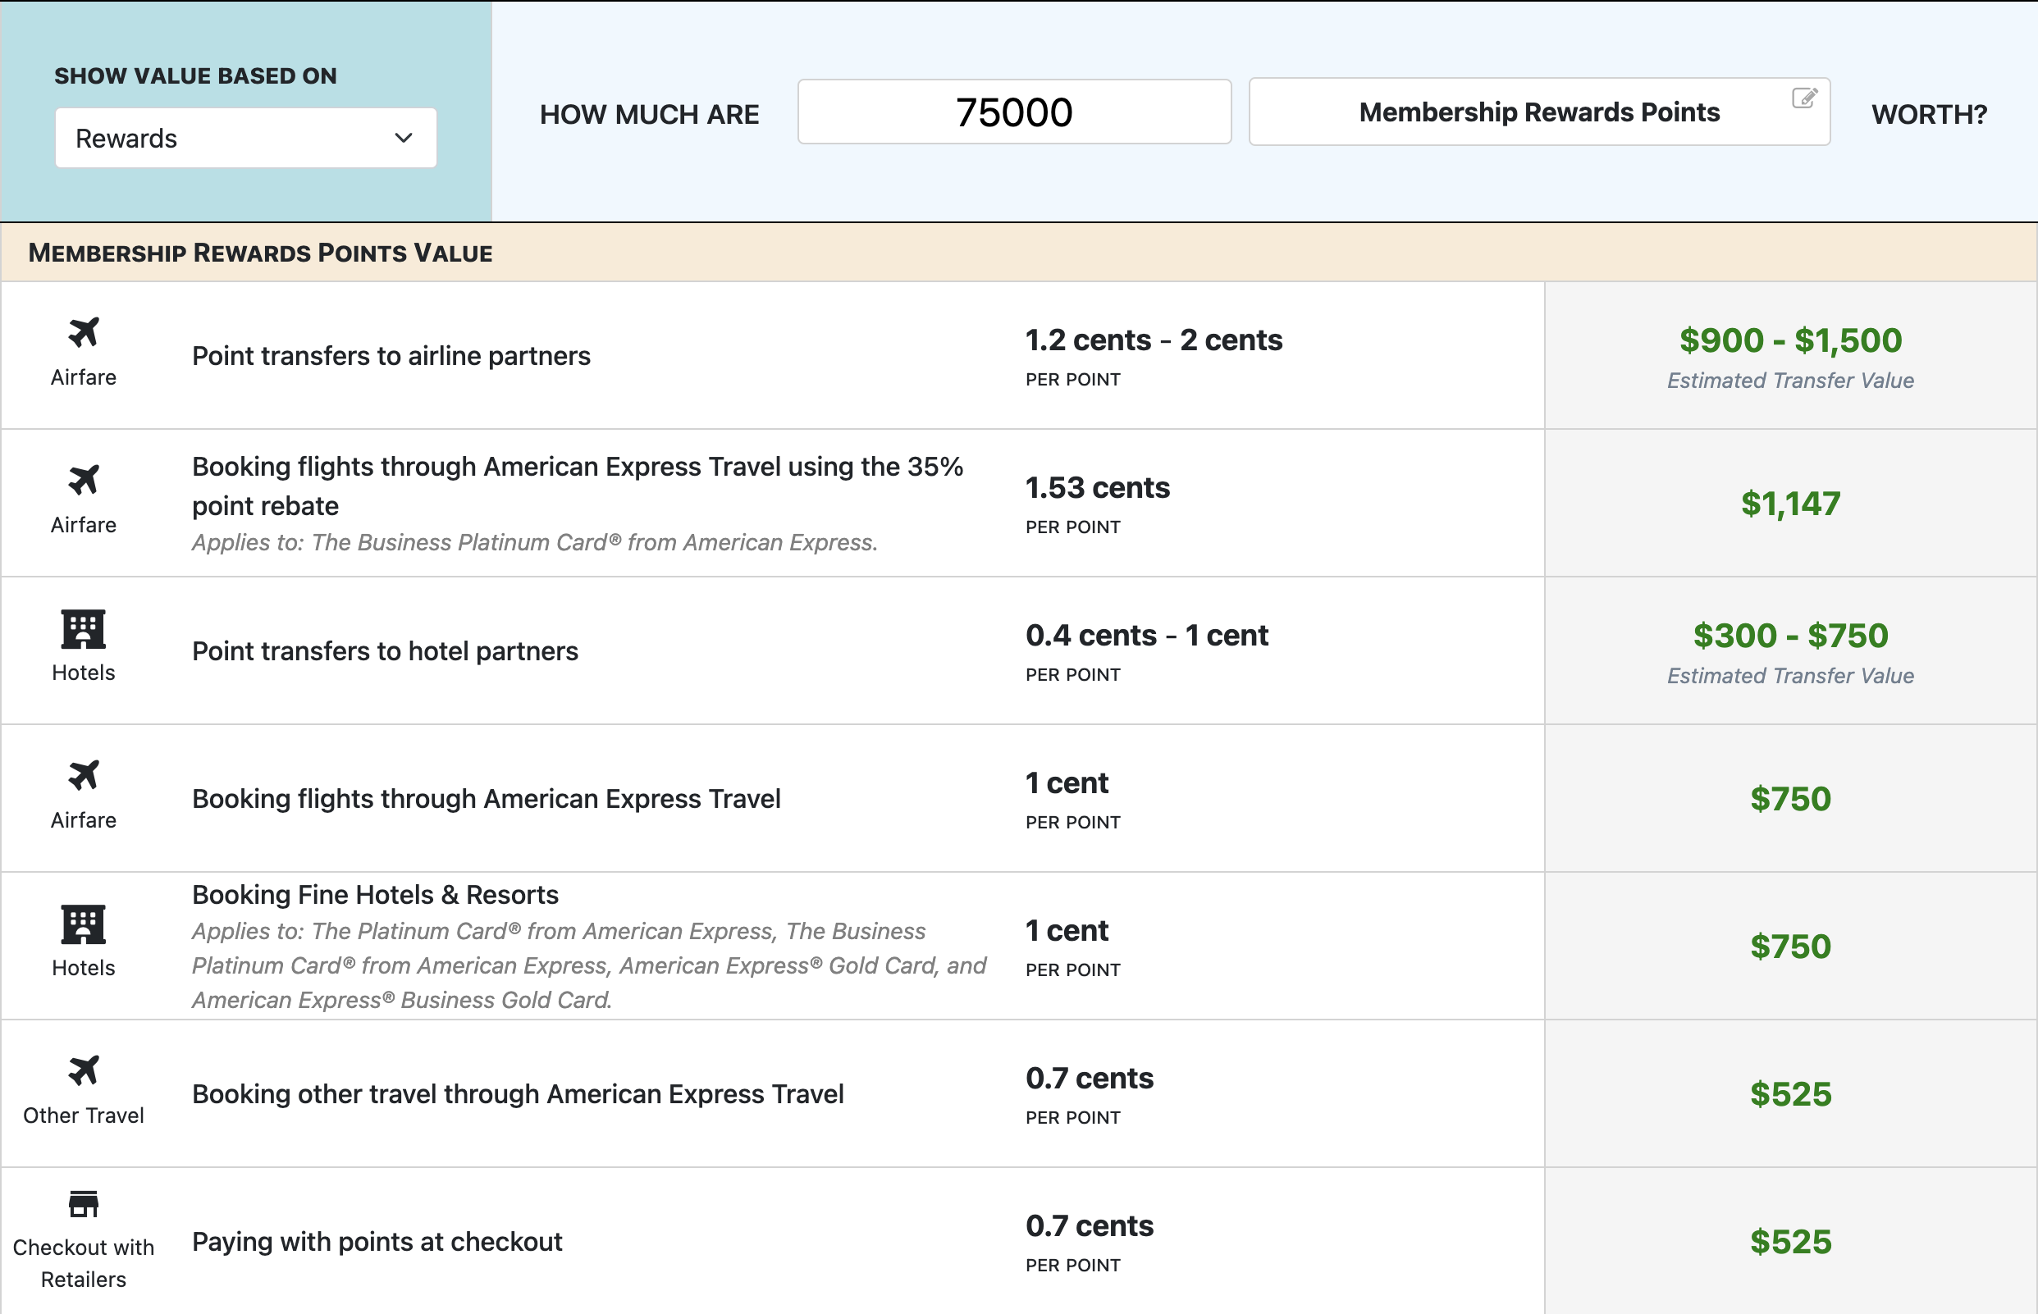This screenshot has width=2038, height=1314.
Task: Click the Checkout with Retailers store icon
Action: (x=84, y=1204)
